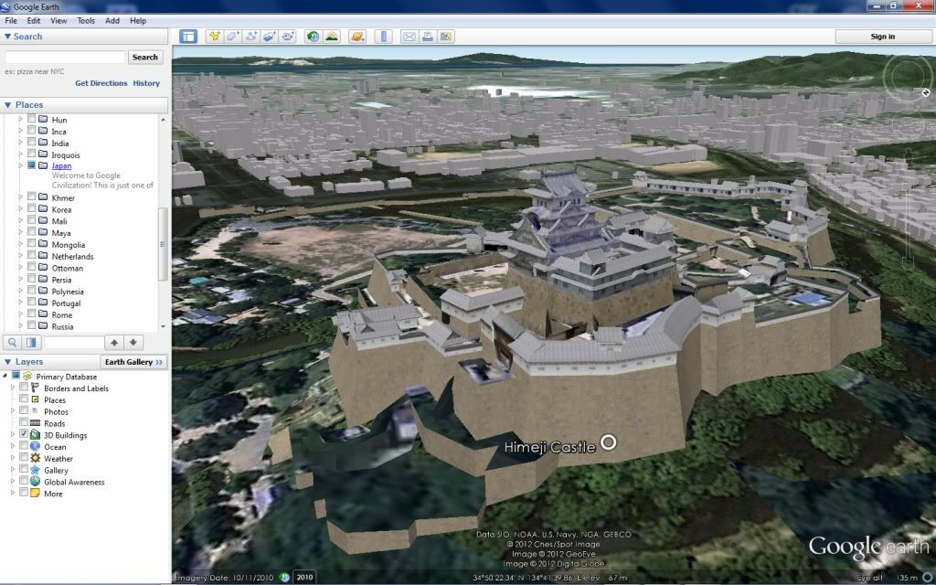Screen dimensions: 936x585
Task: Click the magnifier search-places icon
Action: [x=12, y=342]
